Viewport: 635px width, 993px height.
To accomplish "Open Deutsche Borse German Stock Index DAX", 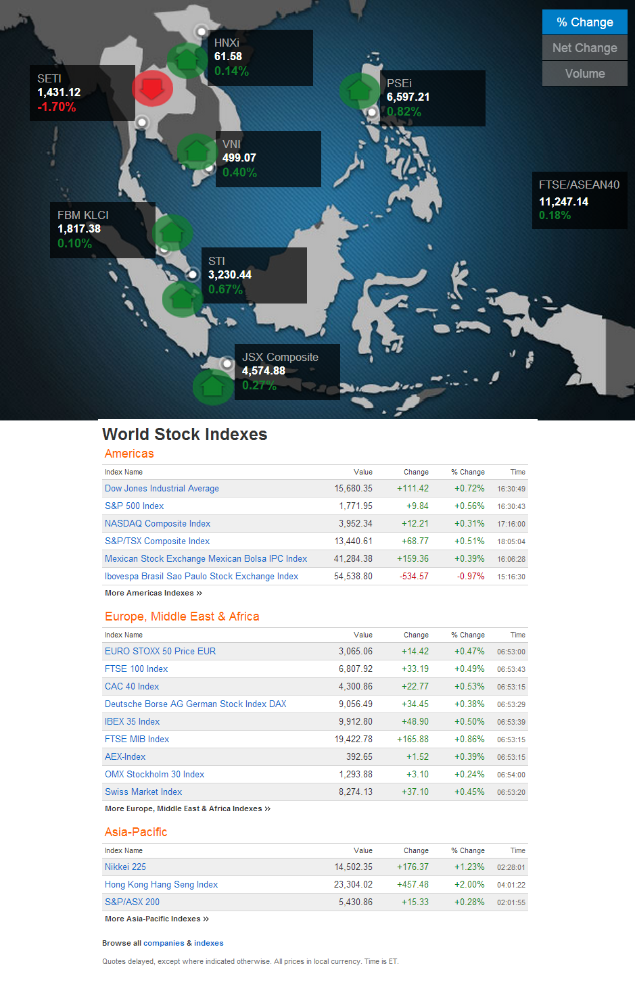I will [195, 704].
